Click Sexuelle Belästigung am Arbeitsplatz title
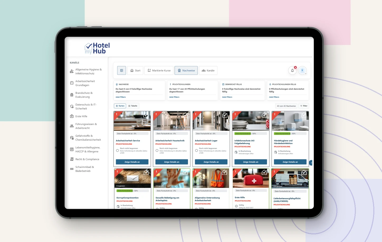The image size is (382, 242). pos(167,199)
